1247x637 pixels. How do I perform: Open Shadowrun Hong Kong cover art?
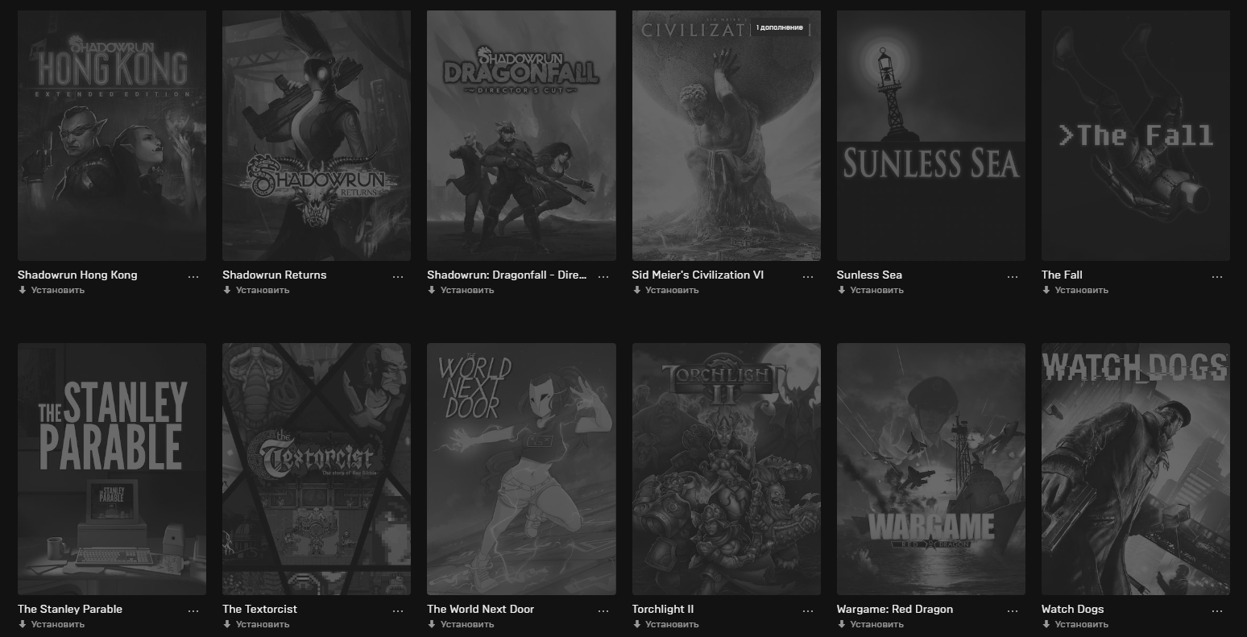(112, 135)
